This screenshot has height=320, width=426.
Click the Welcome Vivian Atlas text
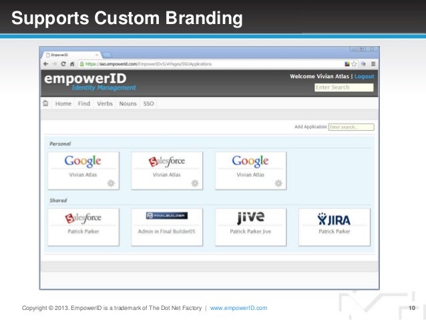pos(319,76)
